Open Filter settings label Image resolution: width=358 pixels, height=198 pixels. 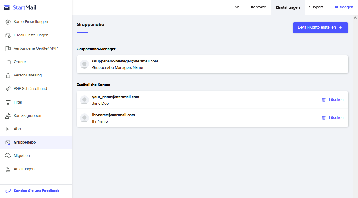[18, 103]
